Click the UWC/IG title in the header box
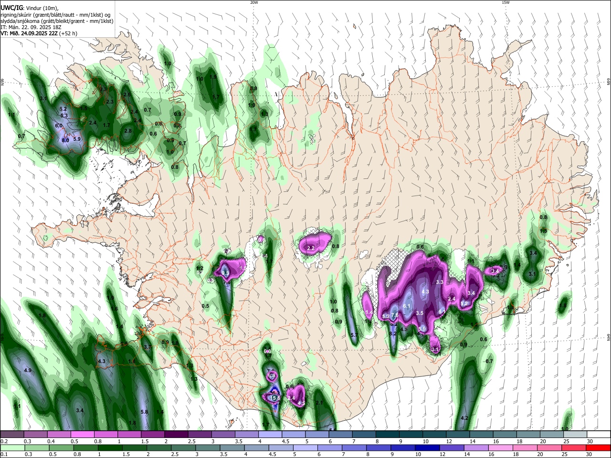Viewport: 611px width, 458px height. coord(11,8)
